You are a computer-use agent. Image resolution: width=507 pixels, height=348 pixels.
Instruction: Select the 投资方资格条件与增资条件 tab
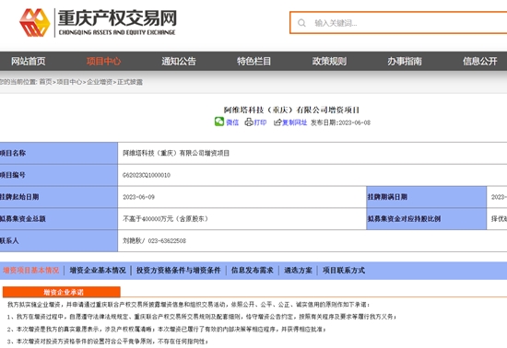pos(179,270)
